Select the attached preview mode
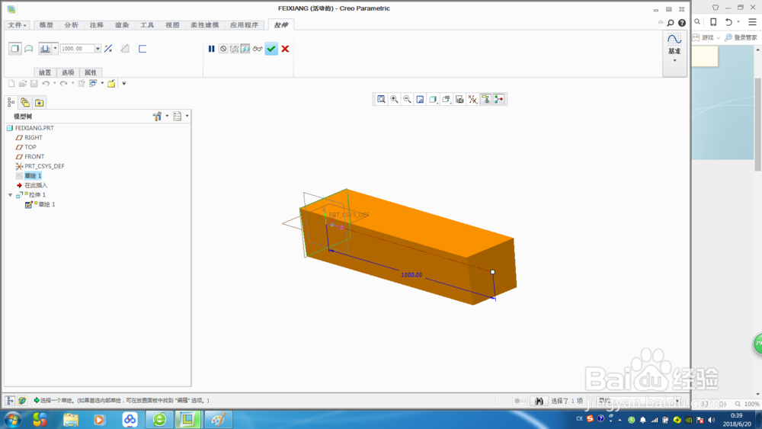The image size is (762, 429). [x=245, y=49]
